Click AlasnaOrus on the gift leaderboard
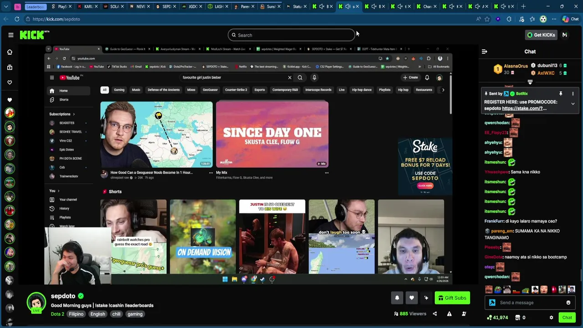Screen dimensions: 583x328 click(516, 66)
